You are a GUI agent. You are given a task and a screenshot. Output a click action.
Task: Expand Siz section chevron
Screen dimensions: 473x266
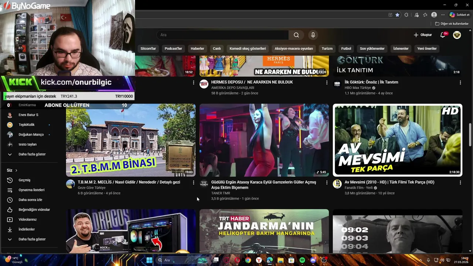pyautogui.click(x=16, y=170)
